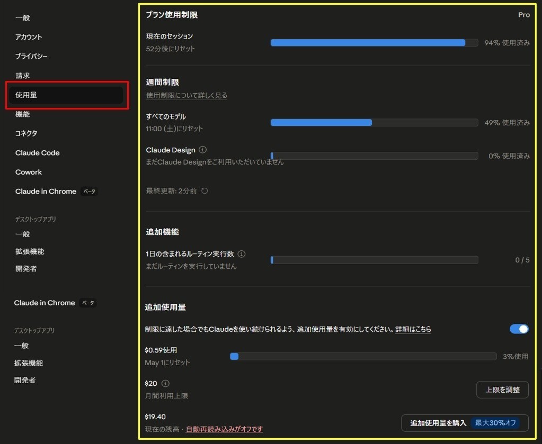The image size is (542, 444).
Task: Click the 49% 使用済み value
Action: pyautogui.click(x=507, y=123)
